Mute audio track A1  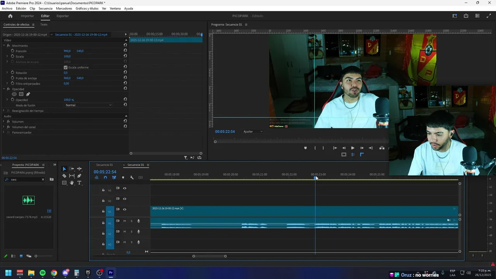click(124, 221)
